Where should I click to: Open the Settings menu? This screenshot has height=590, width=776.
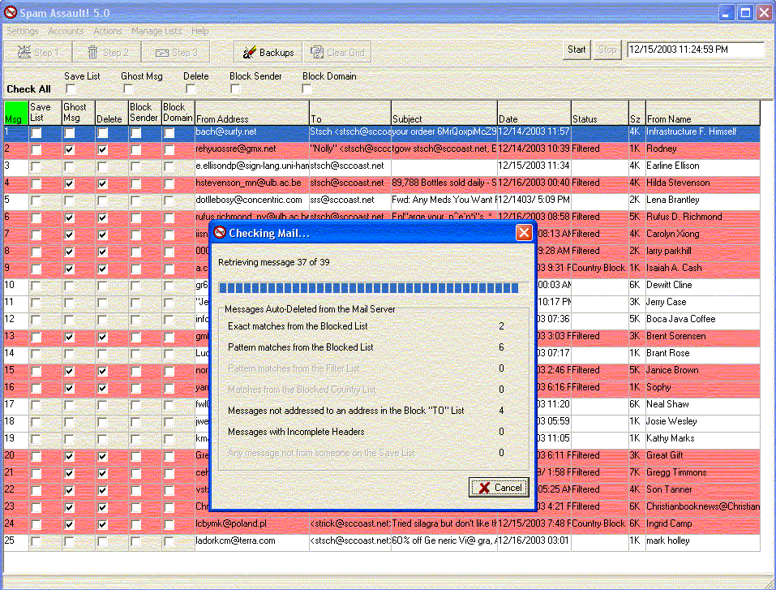(x=23, y=31)
